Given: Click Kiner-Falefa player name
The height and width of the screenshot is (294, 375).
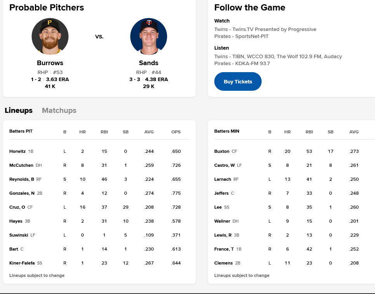Looking at the screenshot, I should pyautogui.click(x=22, y=263).
